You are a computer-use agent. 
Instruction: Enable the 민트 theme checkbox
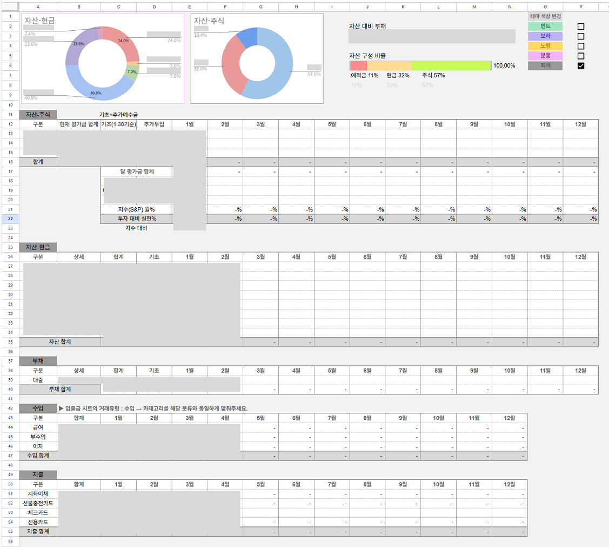(x=581, y=27)
